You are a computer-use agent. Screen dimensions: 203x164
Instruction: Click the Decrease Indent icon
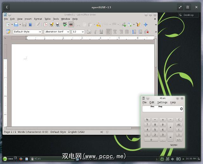click(x=146, y=32)
